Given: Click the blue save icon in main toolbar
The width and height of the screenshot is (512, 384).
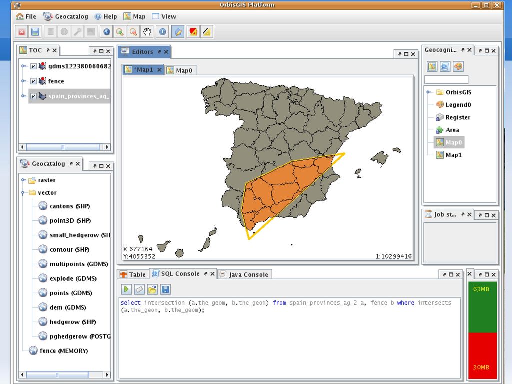Looking at the screenshot, I should [35, 32].
